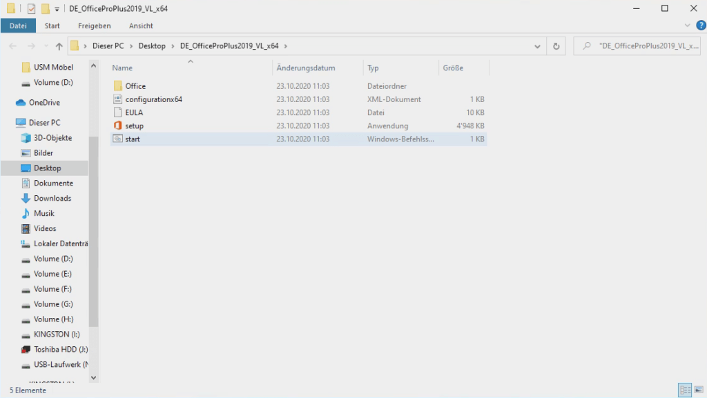707x398 pixels.
Task: Sort files by Änderungsdatum column header
Action: 306,68
